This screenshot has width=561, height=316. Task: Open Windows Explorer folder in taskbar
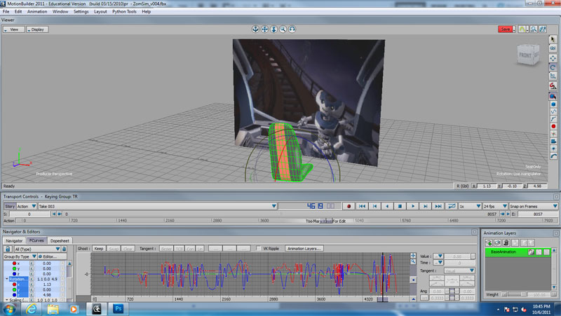pos(53,309)
